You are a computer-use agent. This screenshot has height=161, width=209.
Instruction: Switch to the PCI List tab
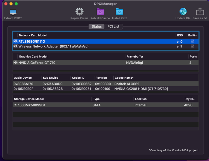click(113, 27)
